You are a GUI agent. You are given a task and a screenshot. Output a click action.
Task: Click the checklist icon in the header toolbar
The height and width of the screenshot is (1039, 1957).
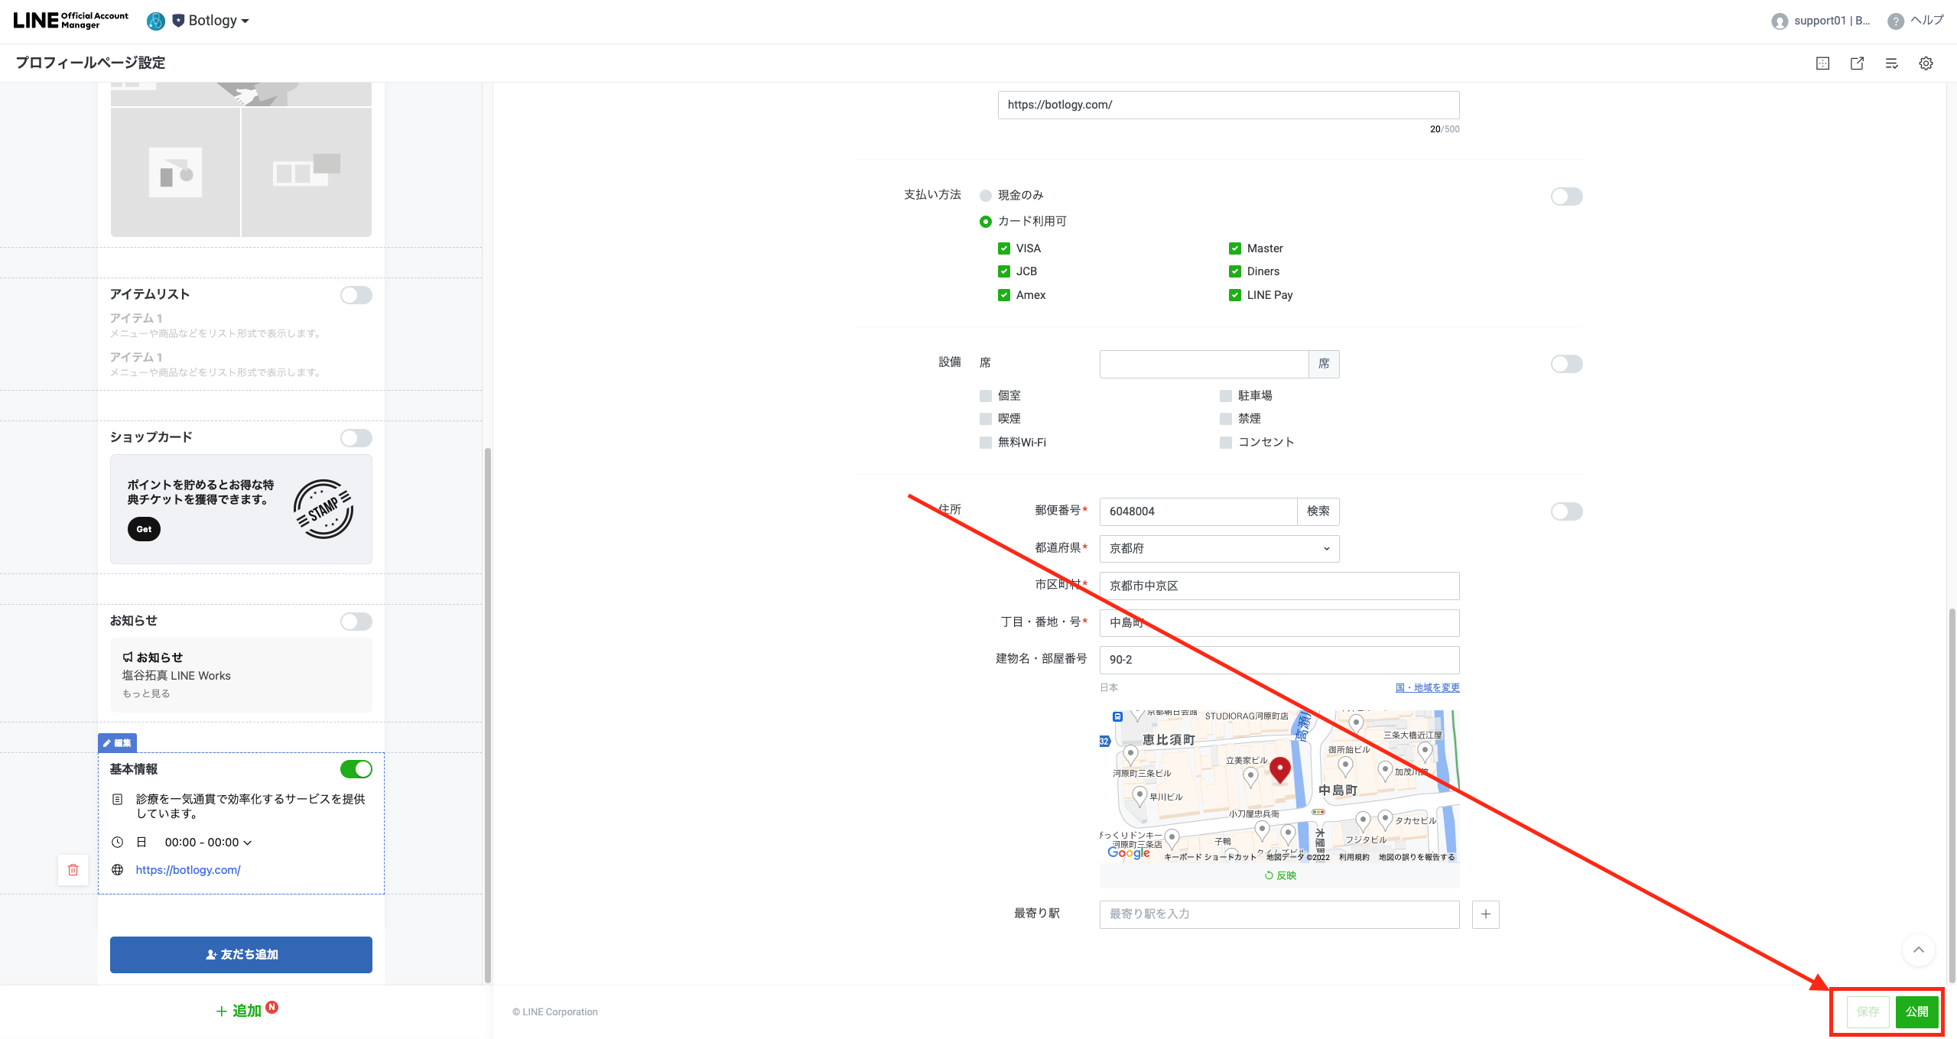click(1891, 63)
